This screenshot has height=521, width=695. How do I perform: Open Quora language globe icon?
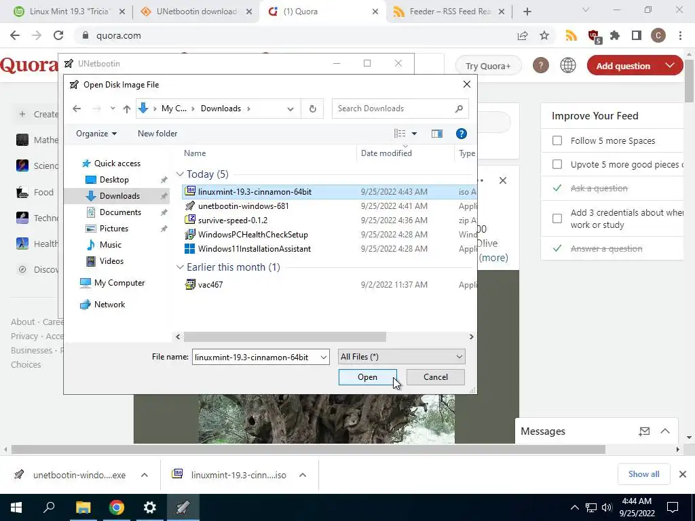[x=568, y=66]
